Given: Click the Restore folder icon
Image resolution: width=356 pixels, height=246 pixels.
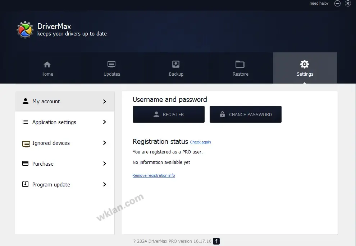Looking at the screenshot, I should 240,64.
